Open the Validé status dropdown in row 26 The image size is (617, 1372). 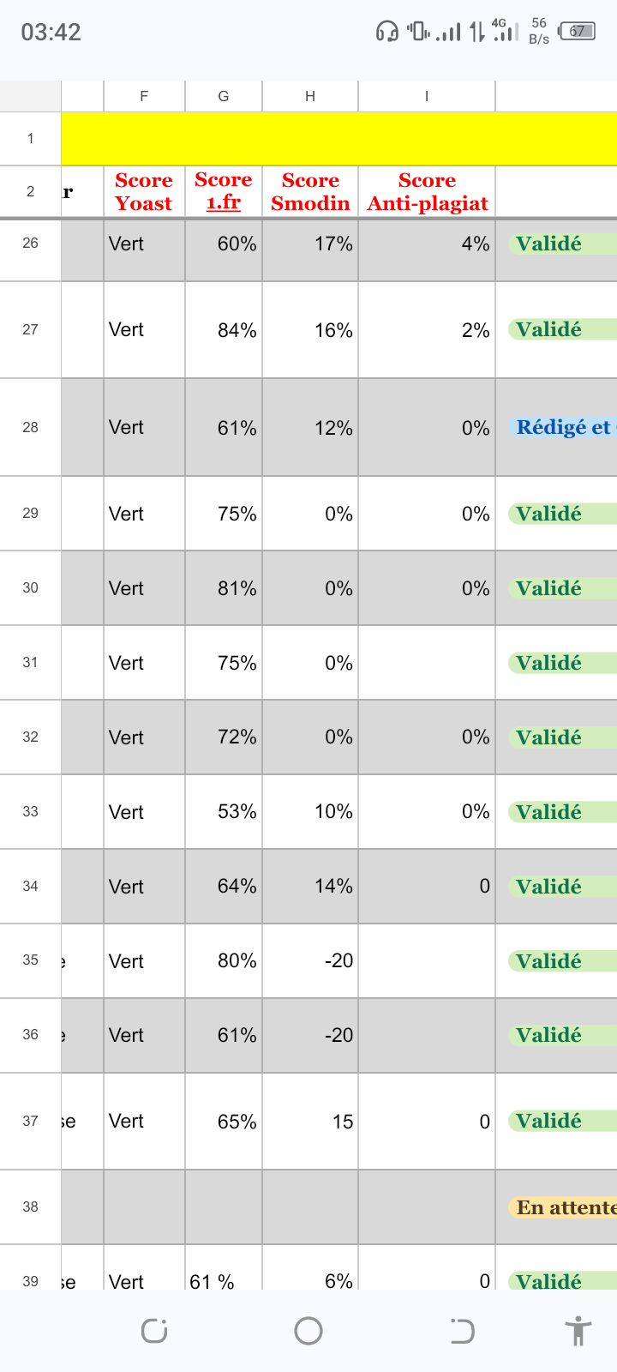click(563, 244)
